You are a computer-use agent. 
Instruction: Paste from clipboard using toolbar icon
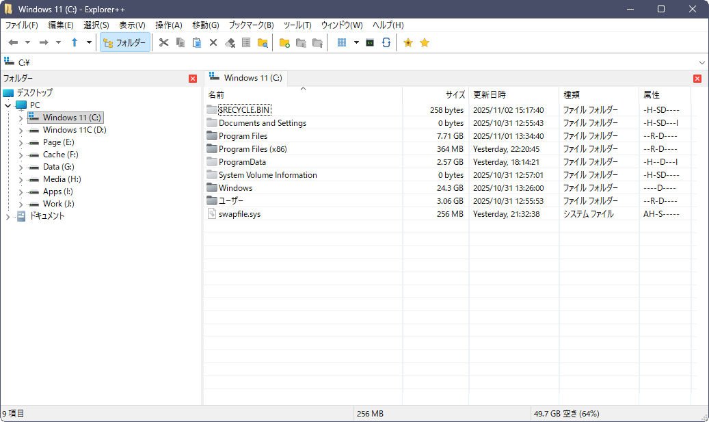[197, 42]
